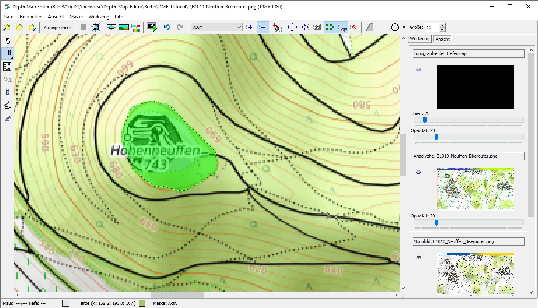Toggle visibility eye of the Monobild layer
This screenshot has width=538, height=308.
419,257
